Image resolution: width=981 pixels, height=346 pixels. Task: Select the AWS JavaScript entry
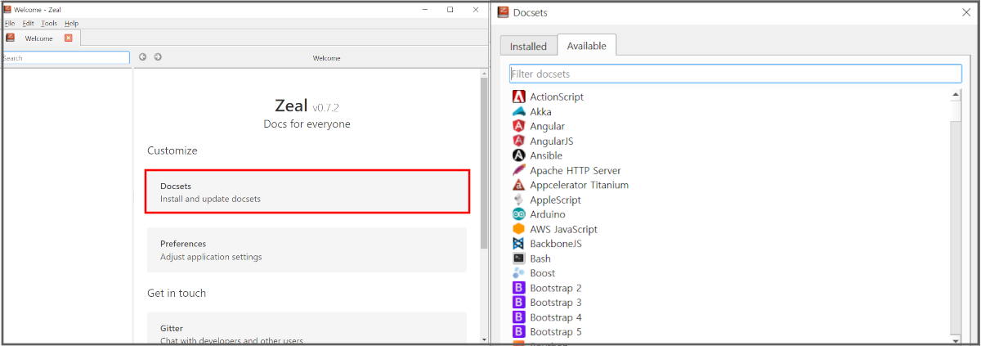click(563, 229)
